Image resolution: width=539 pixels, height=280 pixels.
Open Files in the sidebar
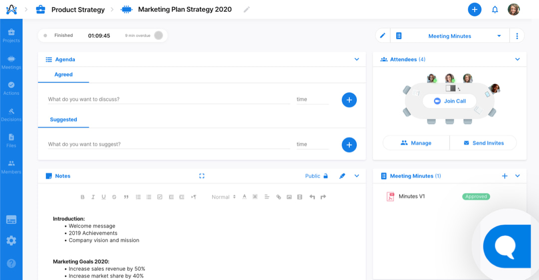11,141
